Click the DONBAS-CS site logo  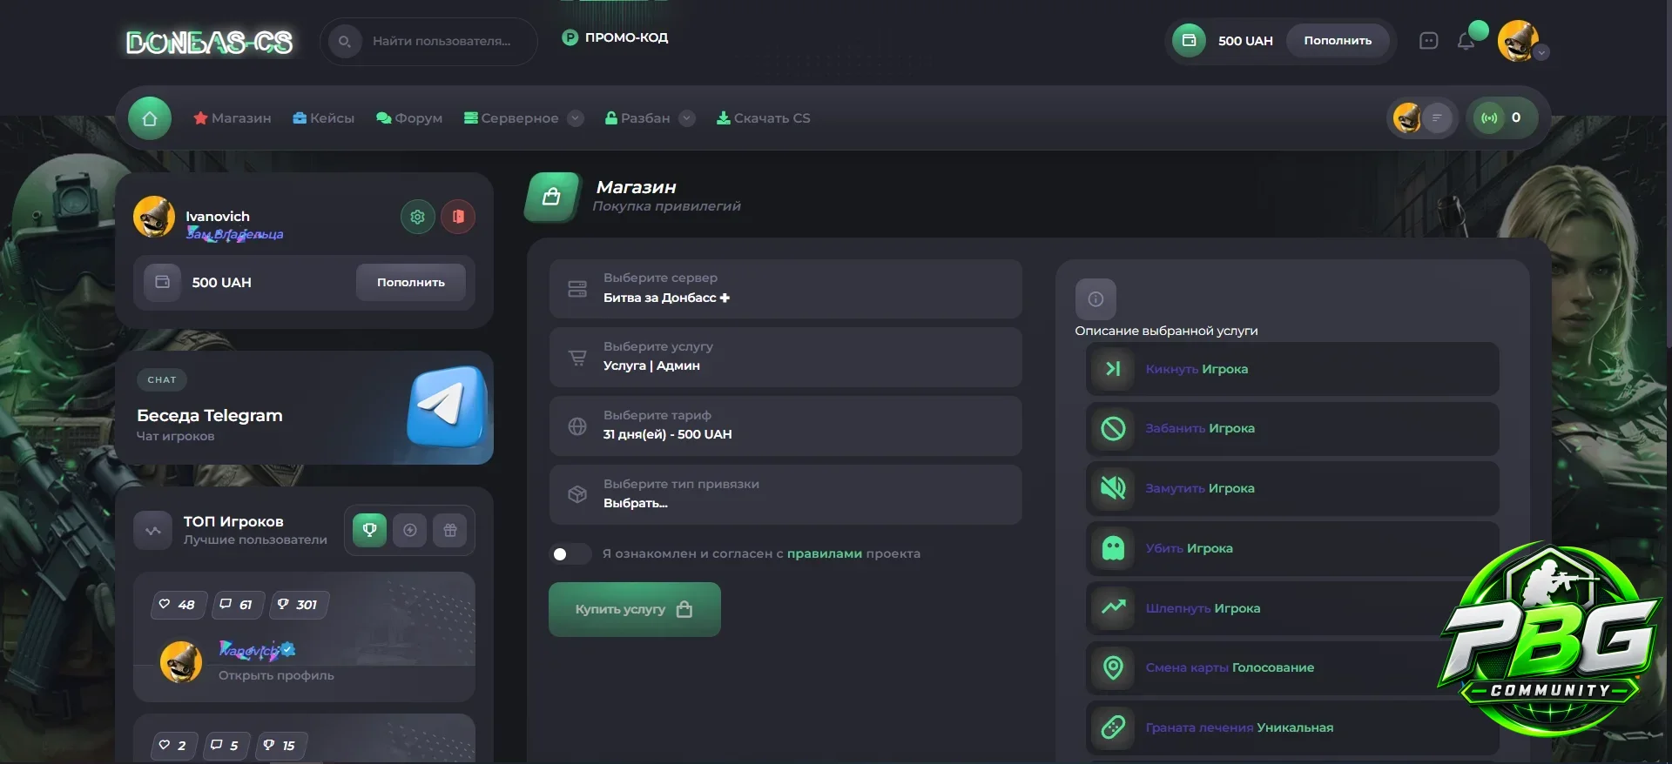point(209,42)
